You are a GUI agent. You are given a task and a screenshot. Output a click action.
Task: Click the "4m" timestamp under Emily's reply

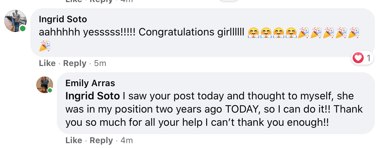[126, 140]
